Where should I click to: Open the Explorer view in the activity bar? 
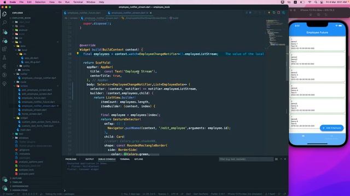(4, 14)
